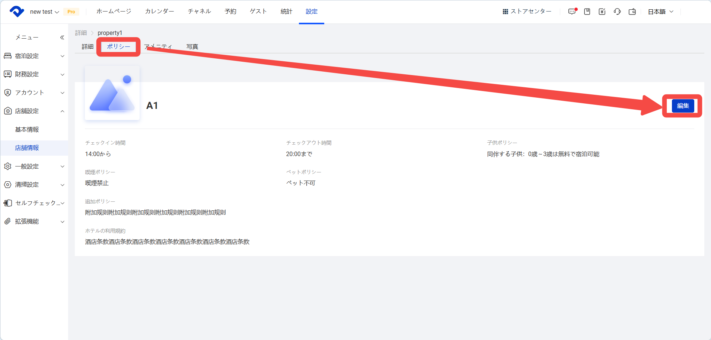Click the app logo icon in header
The width and height of the screenshot is (711, 340).
point(17,12)
